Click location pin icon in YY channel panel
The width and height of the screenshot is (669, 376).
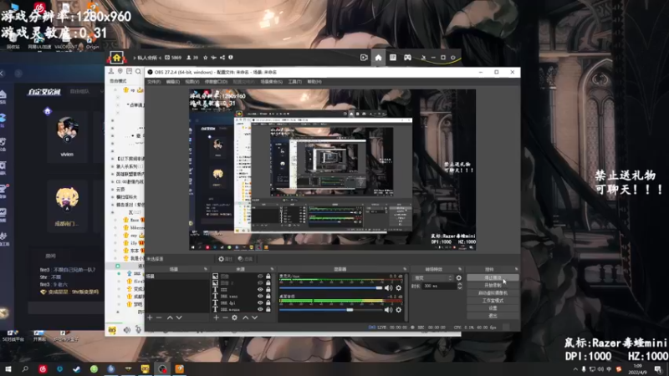click(120, 71)
